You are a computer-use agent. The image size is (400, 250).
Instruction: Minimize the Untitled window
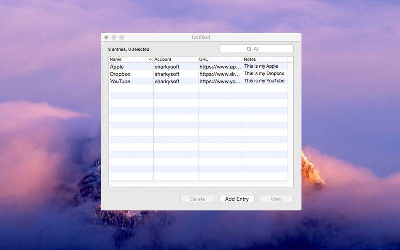114,37
